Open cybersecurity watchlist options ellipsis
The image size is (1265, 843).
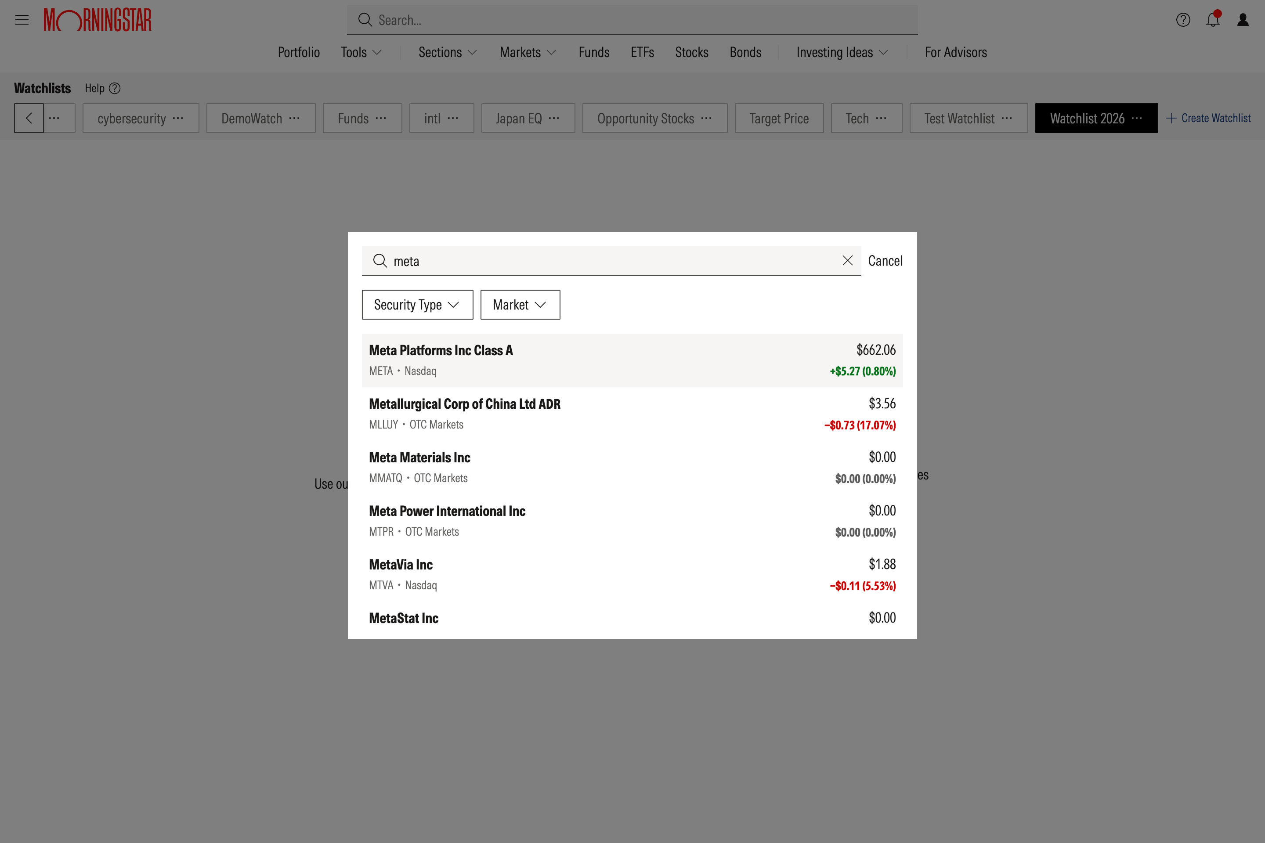click(x=178, y=118)
